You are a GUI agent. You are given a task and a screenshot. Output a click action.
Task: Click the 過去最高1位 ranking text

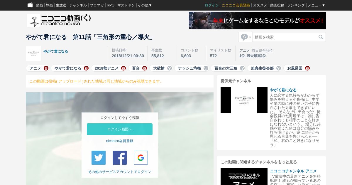[256, 56]
